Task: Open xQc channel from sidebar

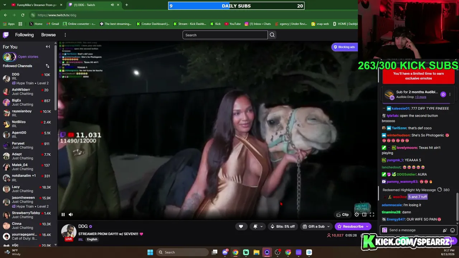Action: (x=28, y=245)
